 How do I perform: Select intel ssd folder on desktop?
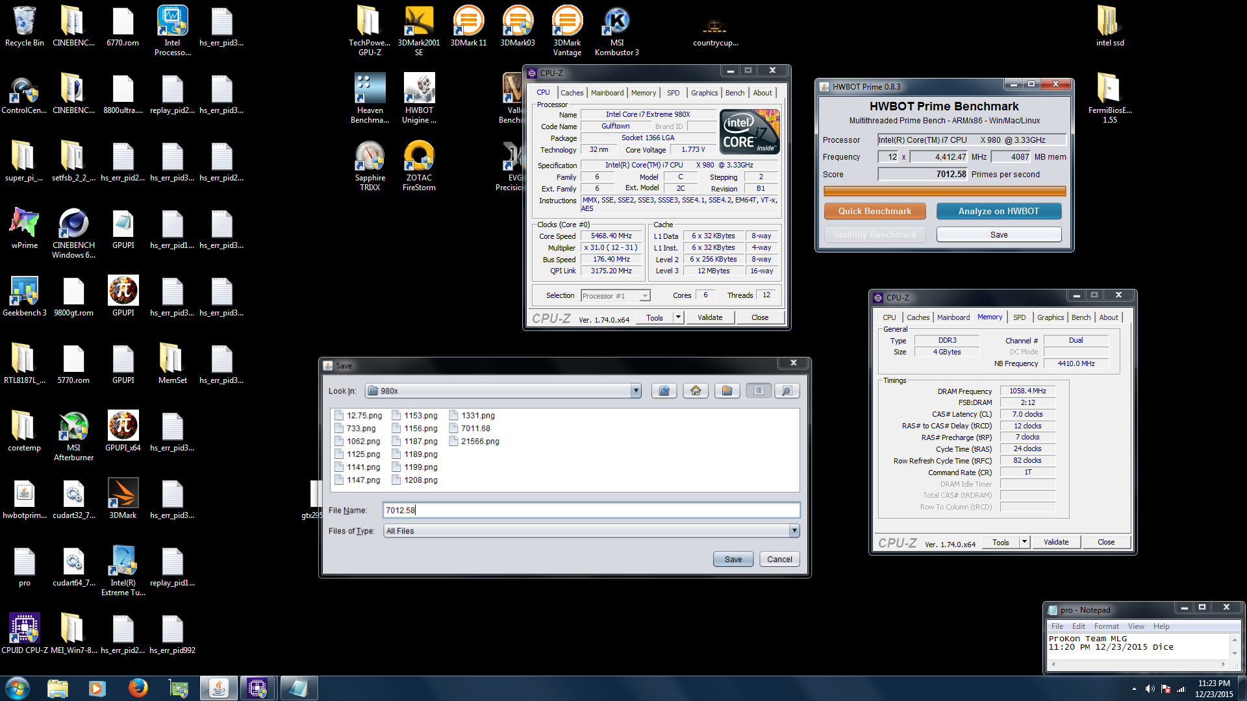(1110, 27)
